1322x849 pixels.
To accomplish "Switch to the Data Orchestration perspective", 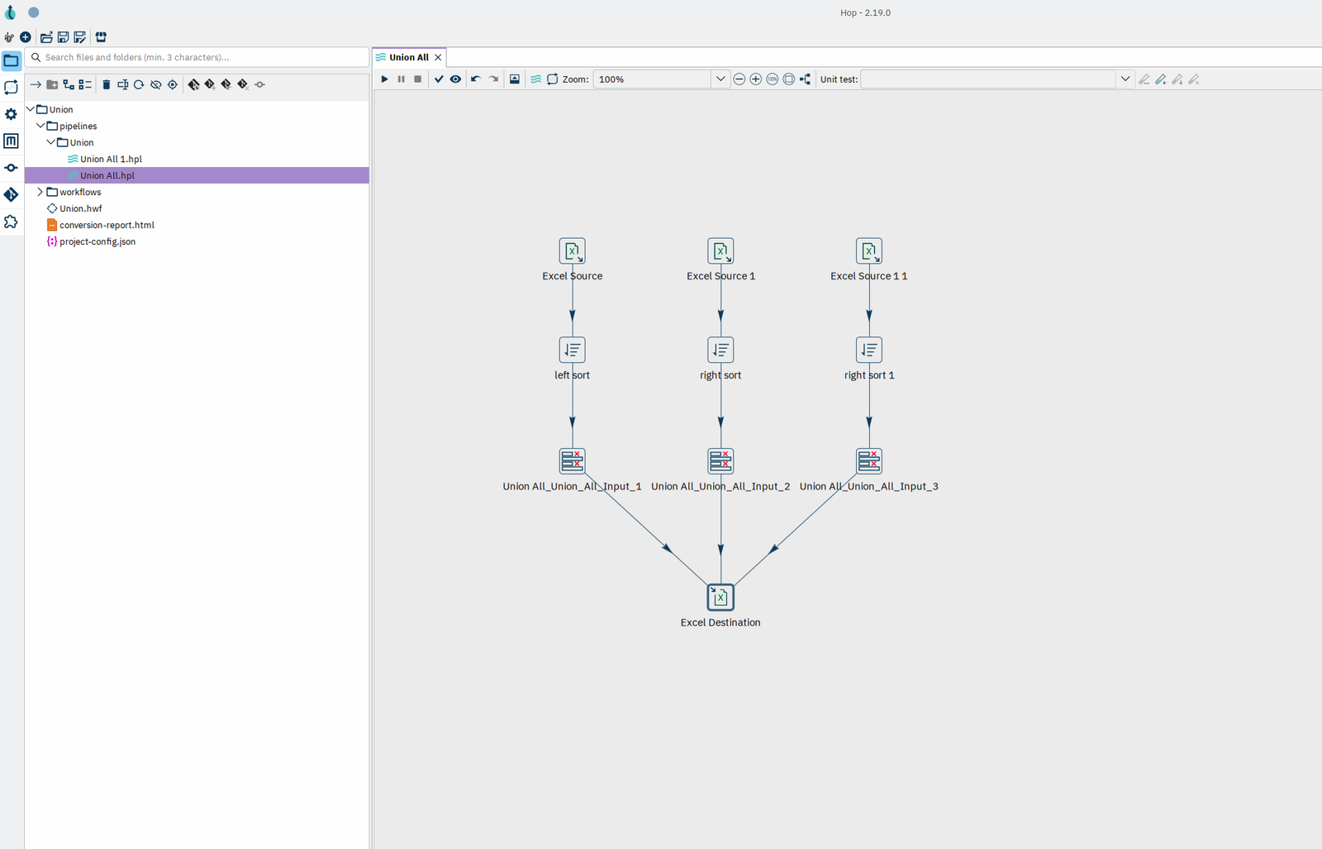I will [11, 88].
